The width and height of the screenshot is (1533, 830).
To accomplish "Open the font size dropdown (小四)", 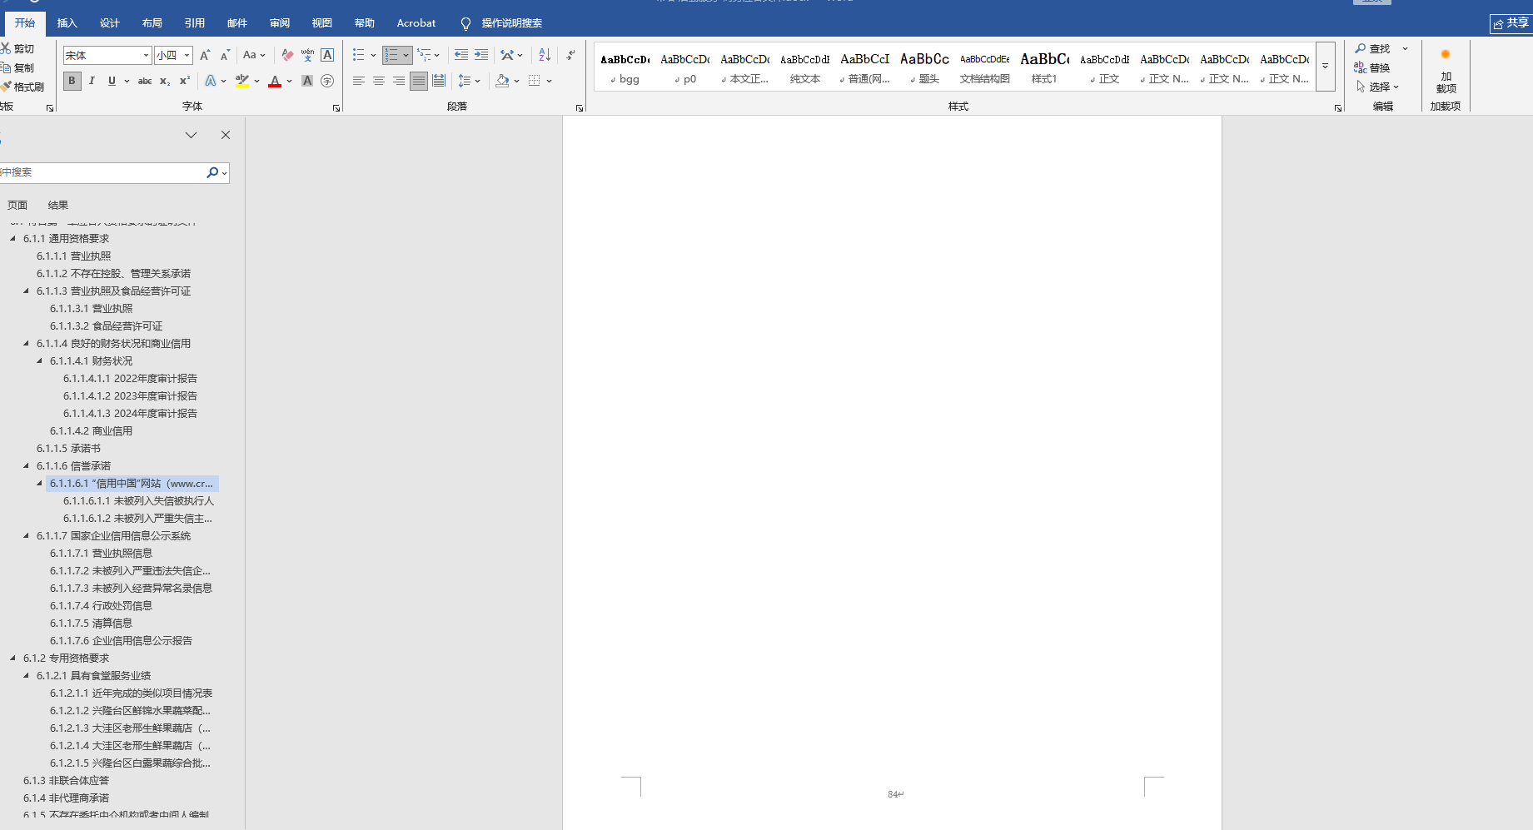I will 187,55.
